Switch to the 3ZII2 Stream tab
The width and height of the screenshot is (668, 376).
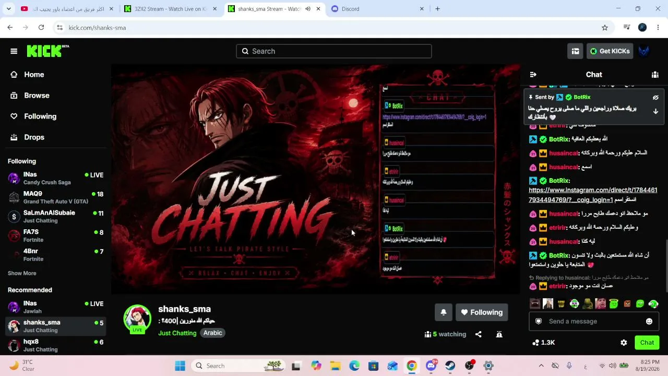click(170, 9)
